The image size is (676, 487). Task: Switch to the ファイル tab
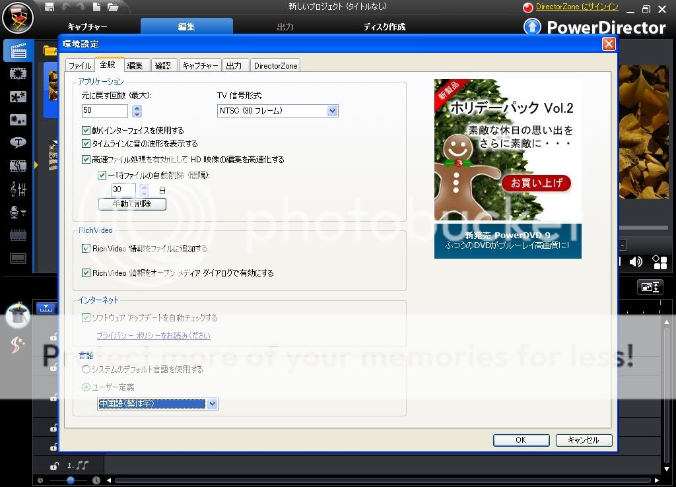[x=80, y=65]
